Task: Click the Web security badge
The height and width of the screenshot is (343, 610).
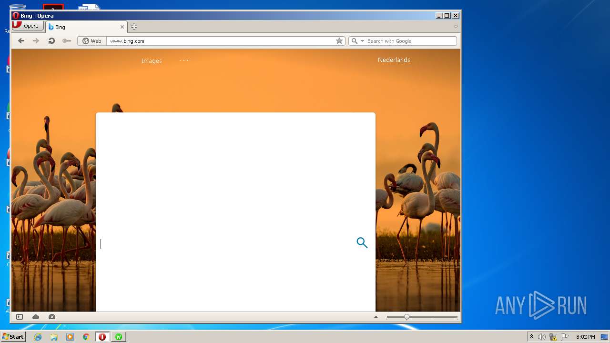Action: coord(92,41)
